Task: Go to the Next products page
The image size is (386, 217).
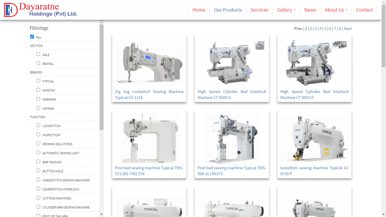Action: [x=348, y=28]
